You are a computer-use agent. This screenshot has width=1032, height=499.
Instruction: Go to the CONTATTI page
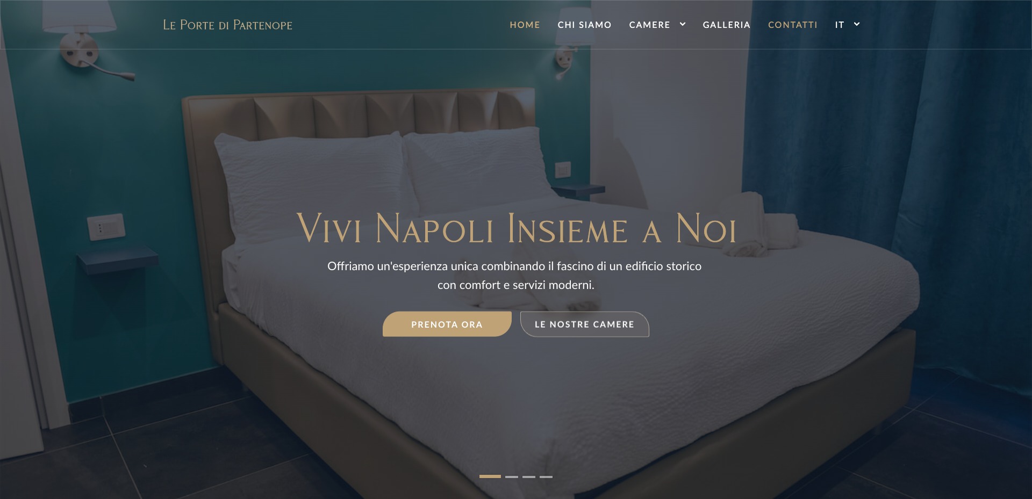coord(792,25)
